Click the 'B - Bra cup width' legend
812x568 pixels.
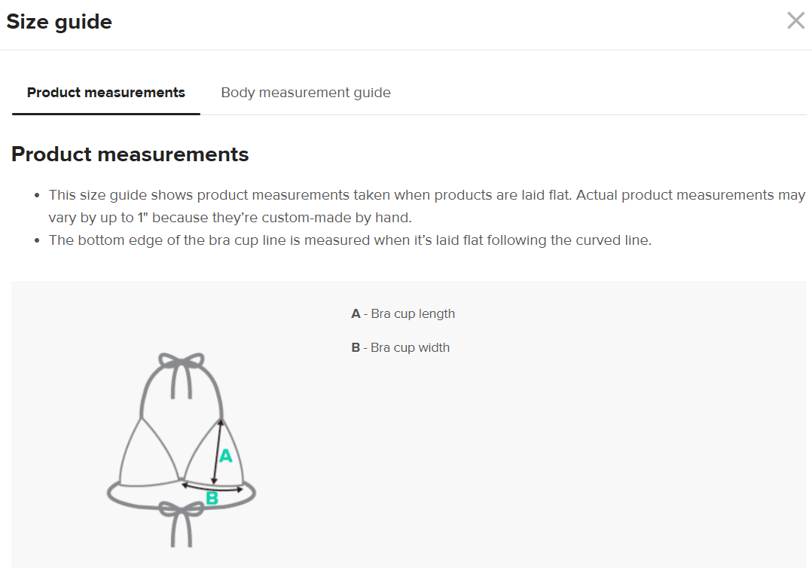click(400, 347)
